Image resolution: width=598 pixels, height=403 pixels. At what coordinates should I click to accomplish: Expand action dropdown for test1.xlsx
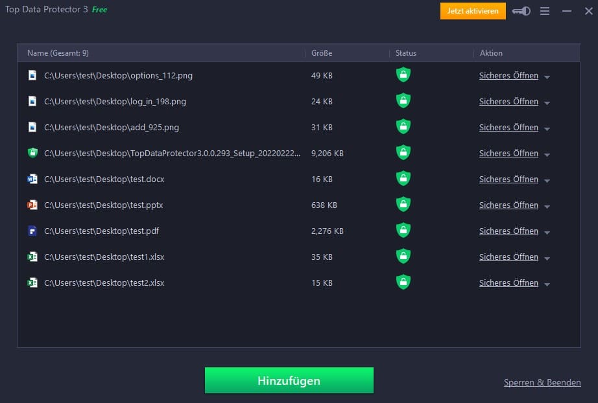(x=547, y=259)
